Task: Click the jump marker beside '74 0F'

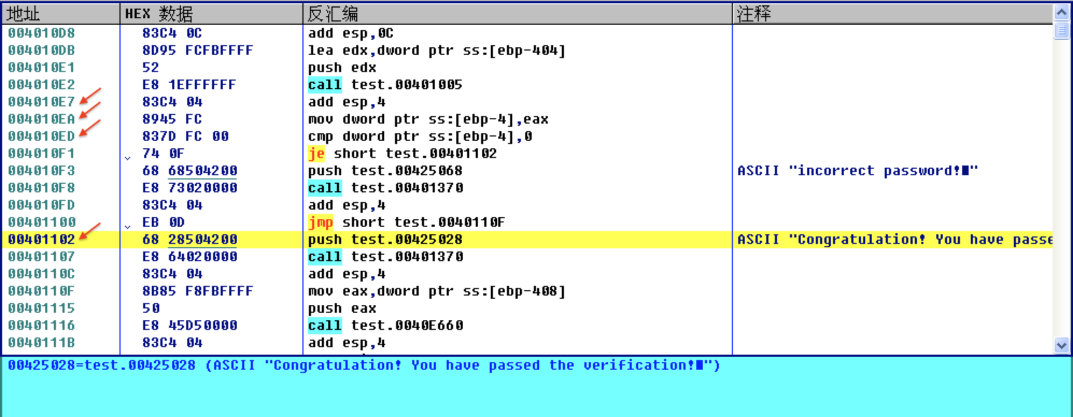Action: tap(128, 158)
